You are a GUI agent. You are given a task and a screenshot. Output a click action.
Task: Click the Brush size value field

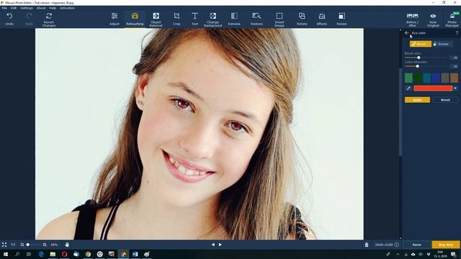pos(454,58)
